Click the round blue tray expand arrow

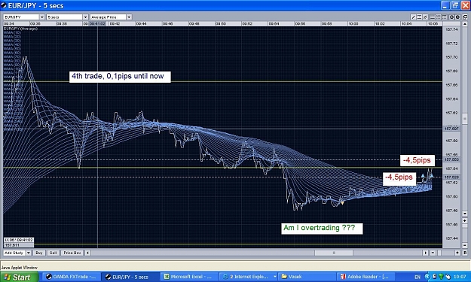[x=427, y=276]
